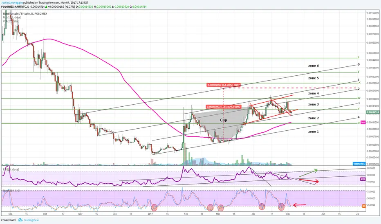The width and height of the screenshot is (381, 224).
Task: Click the purple RSI axis label
Action: pyautogui.click(x=363, y=180)
